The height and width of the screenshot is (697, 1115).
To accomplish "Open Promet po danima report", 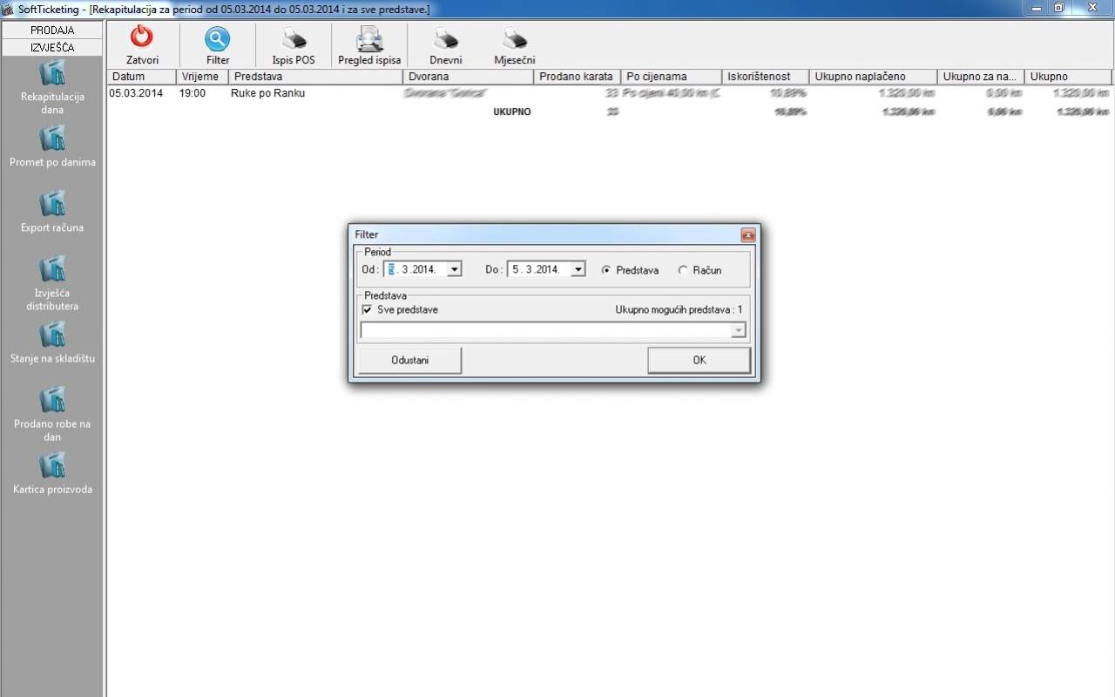I will 52,139.
